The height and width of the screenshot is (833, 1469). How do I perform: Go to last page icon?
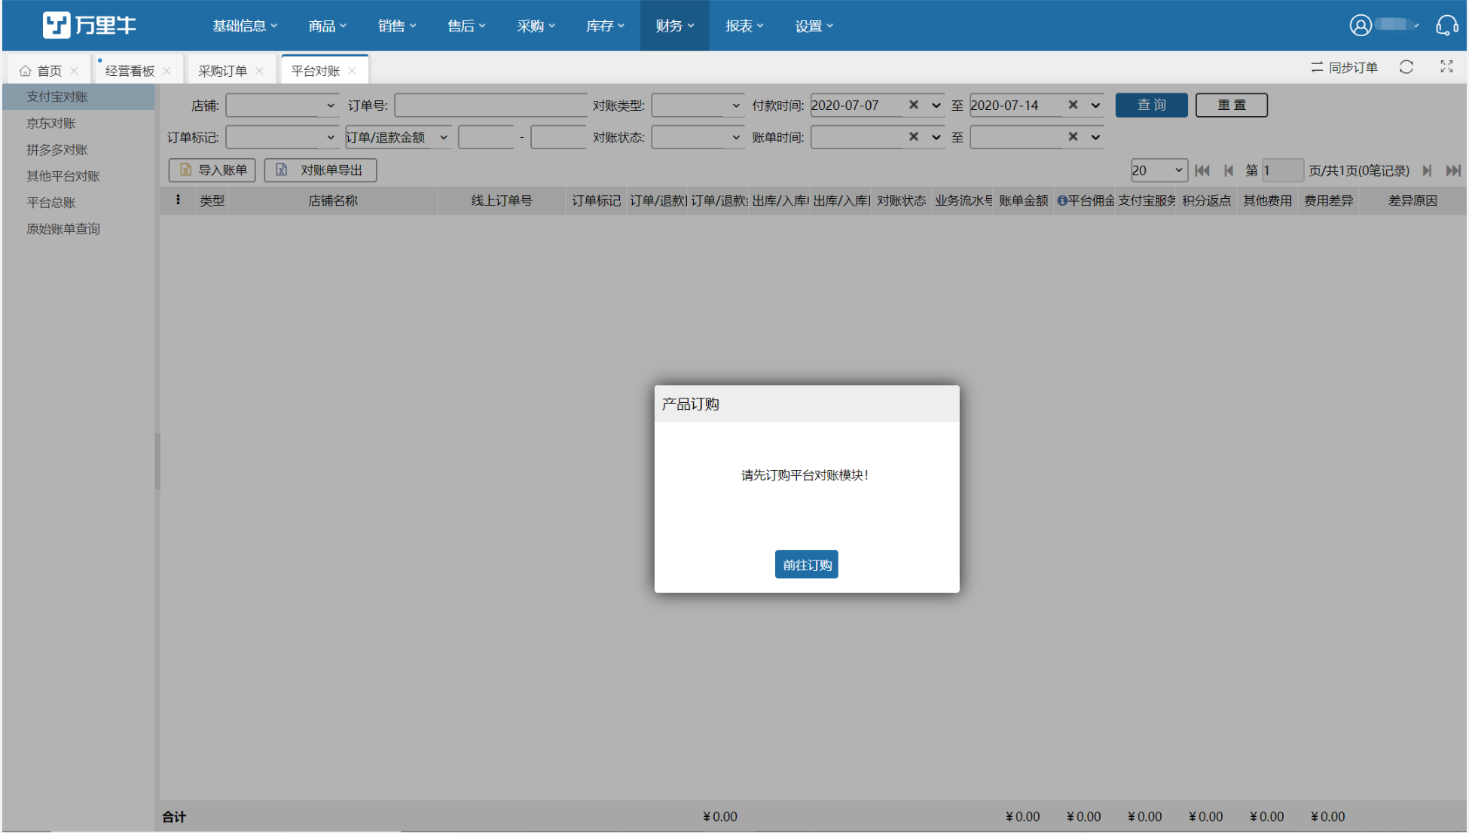(1453, 170)
